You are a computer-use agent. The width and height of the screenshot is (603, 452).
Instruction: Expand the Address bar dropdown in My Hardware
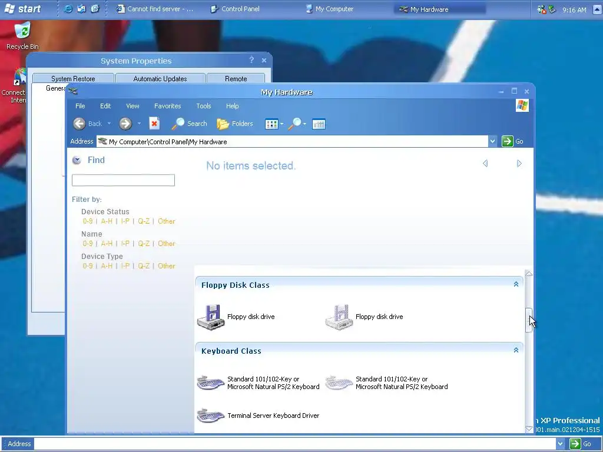click(492, 141)
